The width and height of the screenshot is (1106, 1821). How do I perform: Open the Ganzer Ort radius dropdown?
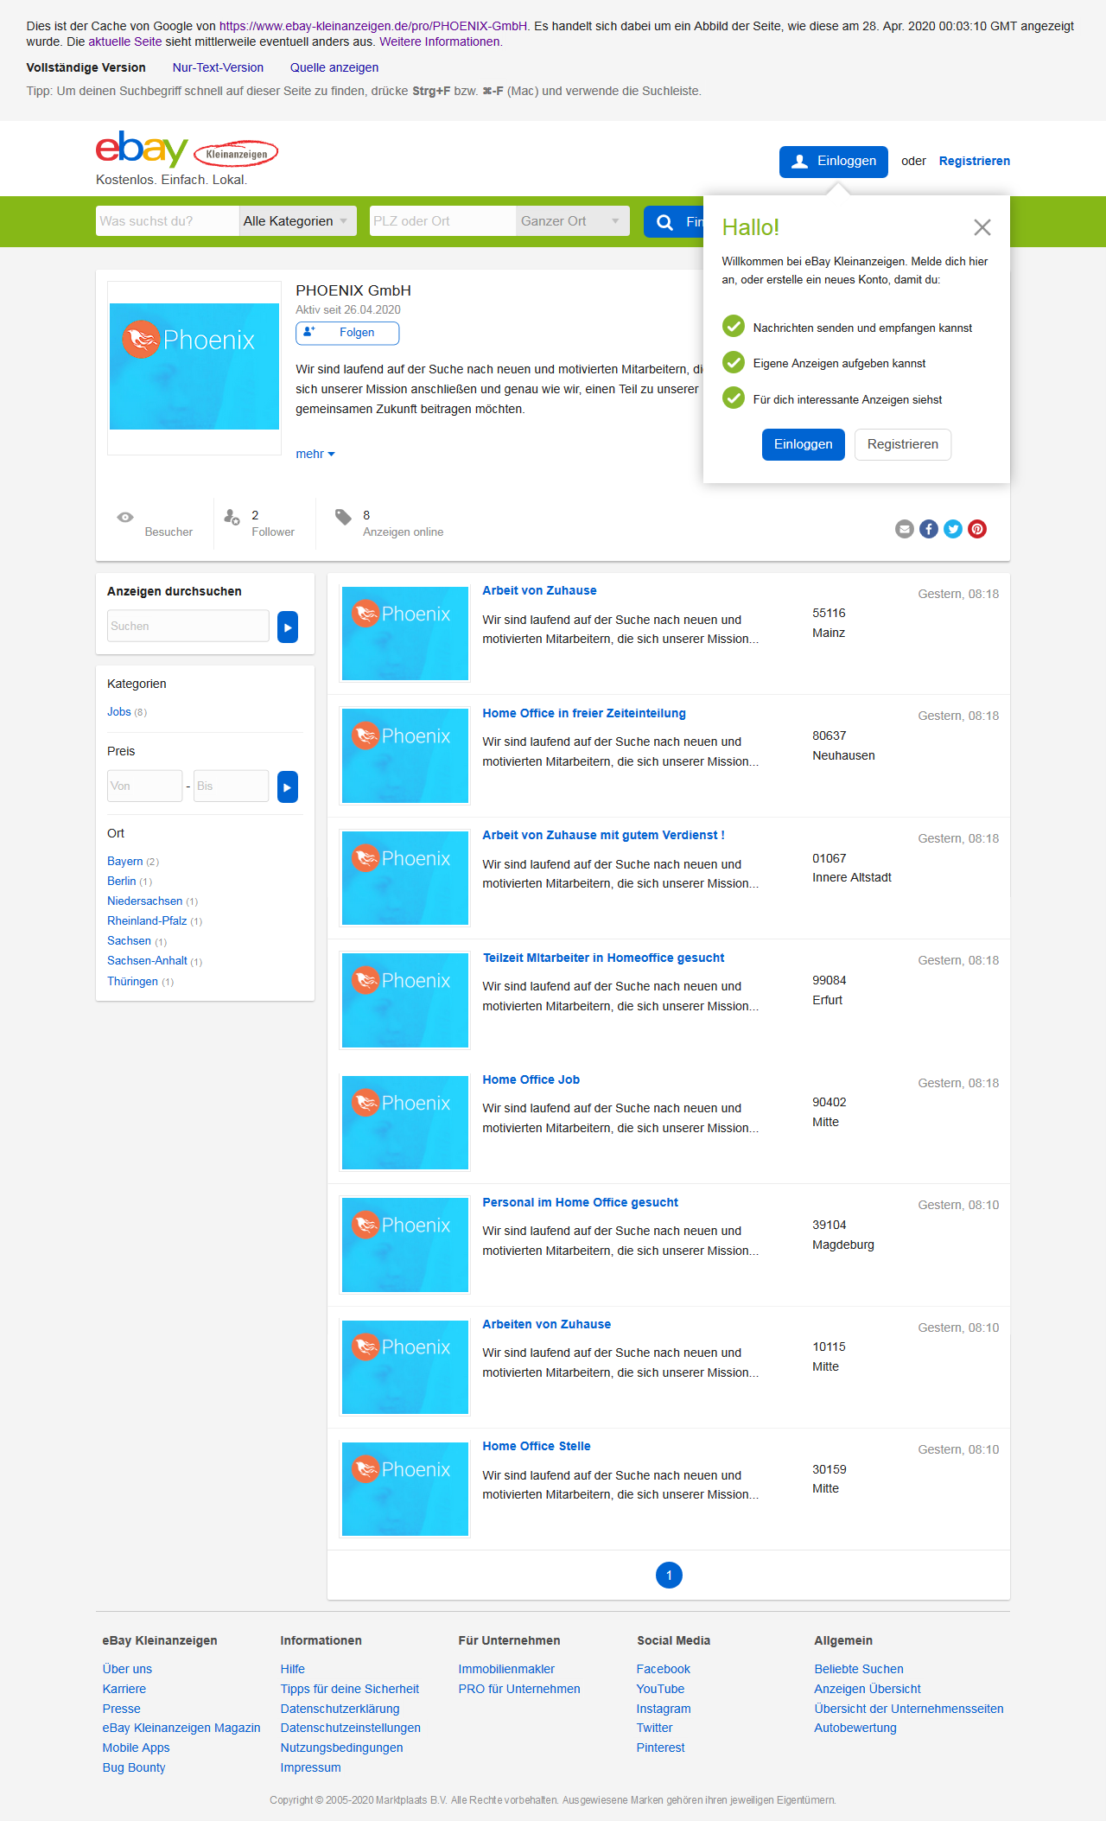click(572, 221)
